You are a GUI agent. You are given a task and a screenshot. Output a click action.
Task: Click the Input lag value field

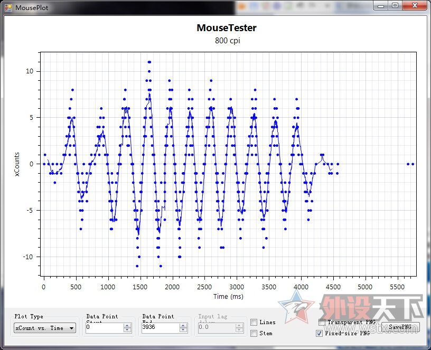217,327
